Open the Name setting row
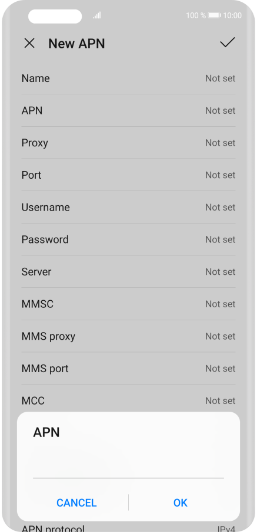Image resolution: width=257 pixels, height=532 pixels. pyautogui.click(x=128, y=78)
